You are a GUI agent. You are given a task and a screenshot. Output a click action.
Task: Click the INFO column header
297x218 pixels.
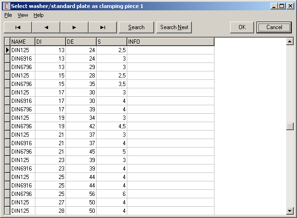pyautogui.click(x=170, y=42)
